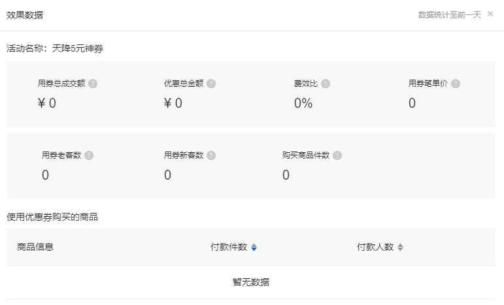
Task: Click the ¥0 value under 用券总成交额
Action: pos(47,103)
